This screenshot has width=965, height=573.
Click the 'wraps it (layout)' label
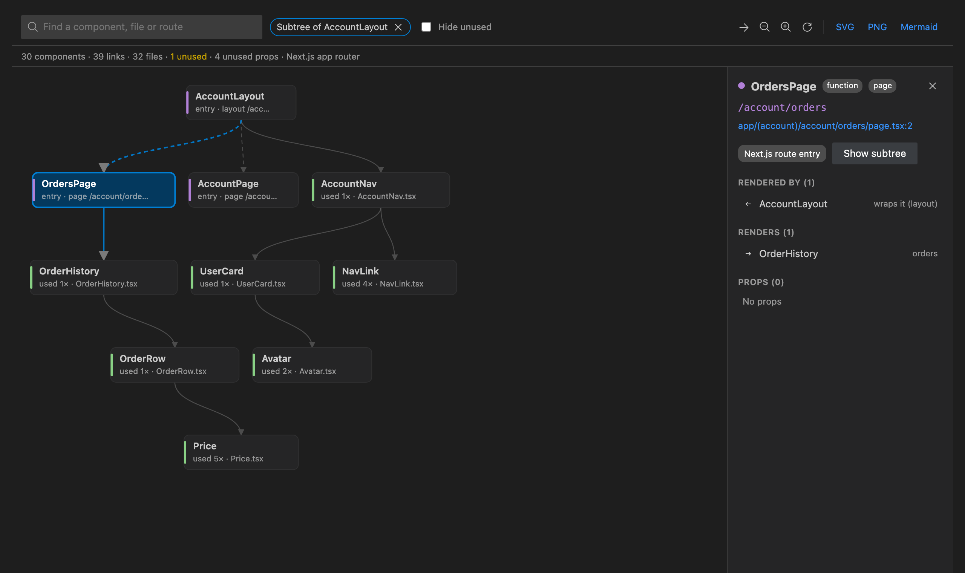point(905,204)
